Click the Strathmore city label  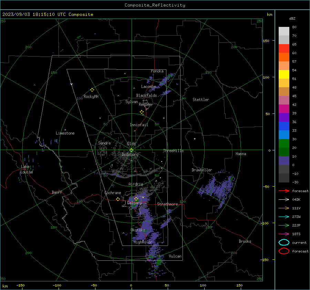pos(167,204)
